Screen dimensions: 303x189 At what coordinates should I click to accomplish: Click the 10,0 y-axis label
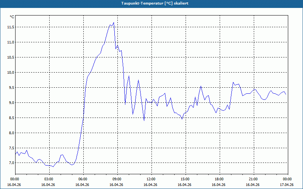(x=11, y=73)
